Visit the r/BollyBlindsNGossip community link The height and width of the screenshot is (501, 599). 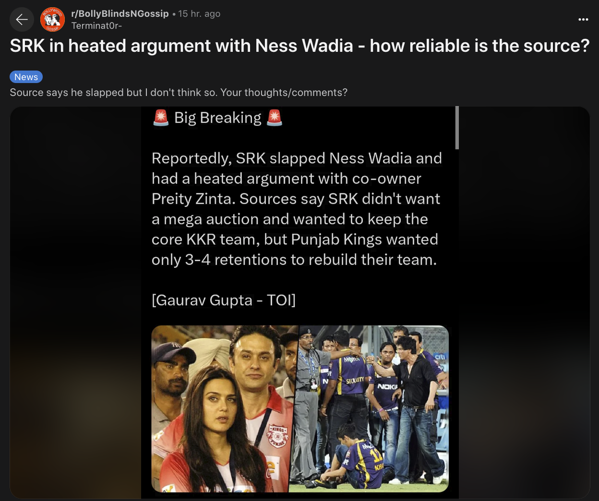[x=120, y=14]
